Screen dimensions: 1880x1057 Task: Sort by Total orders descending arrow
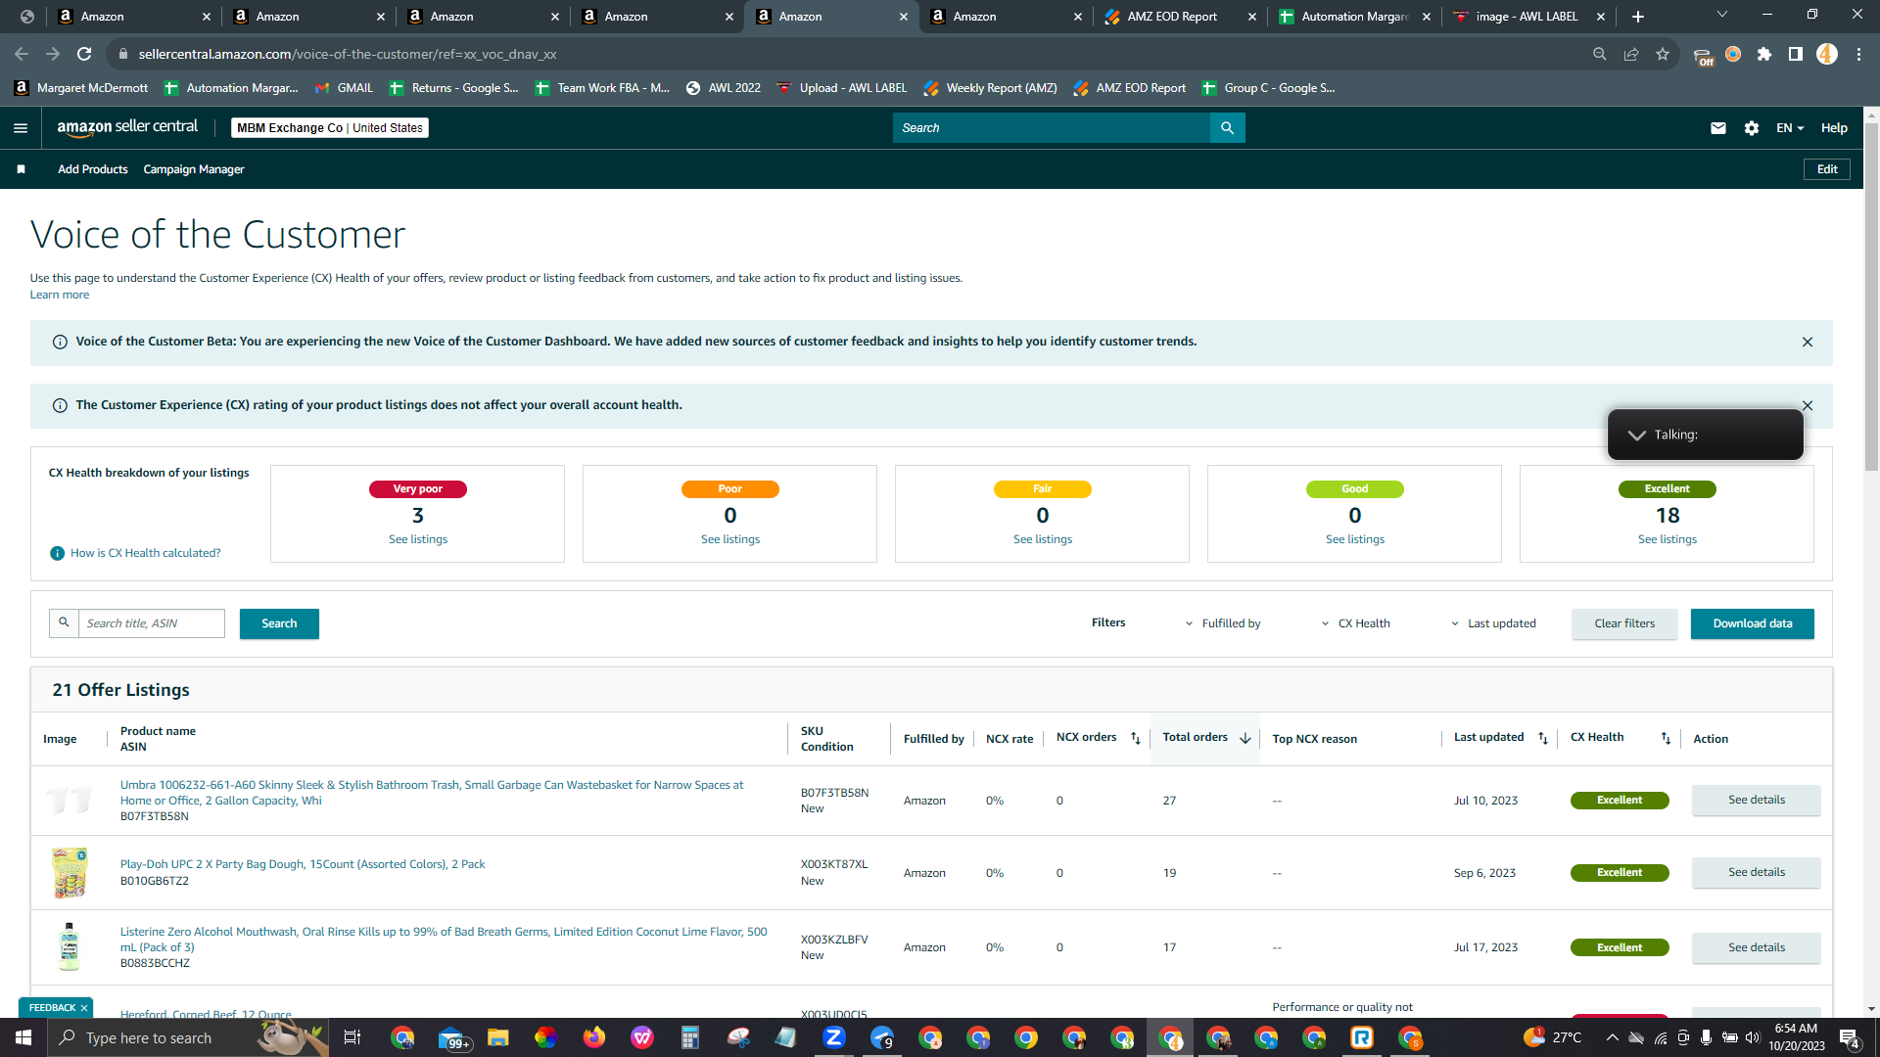(x=1245, y=738)
